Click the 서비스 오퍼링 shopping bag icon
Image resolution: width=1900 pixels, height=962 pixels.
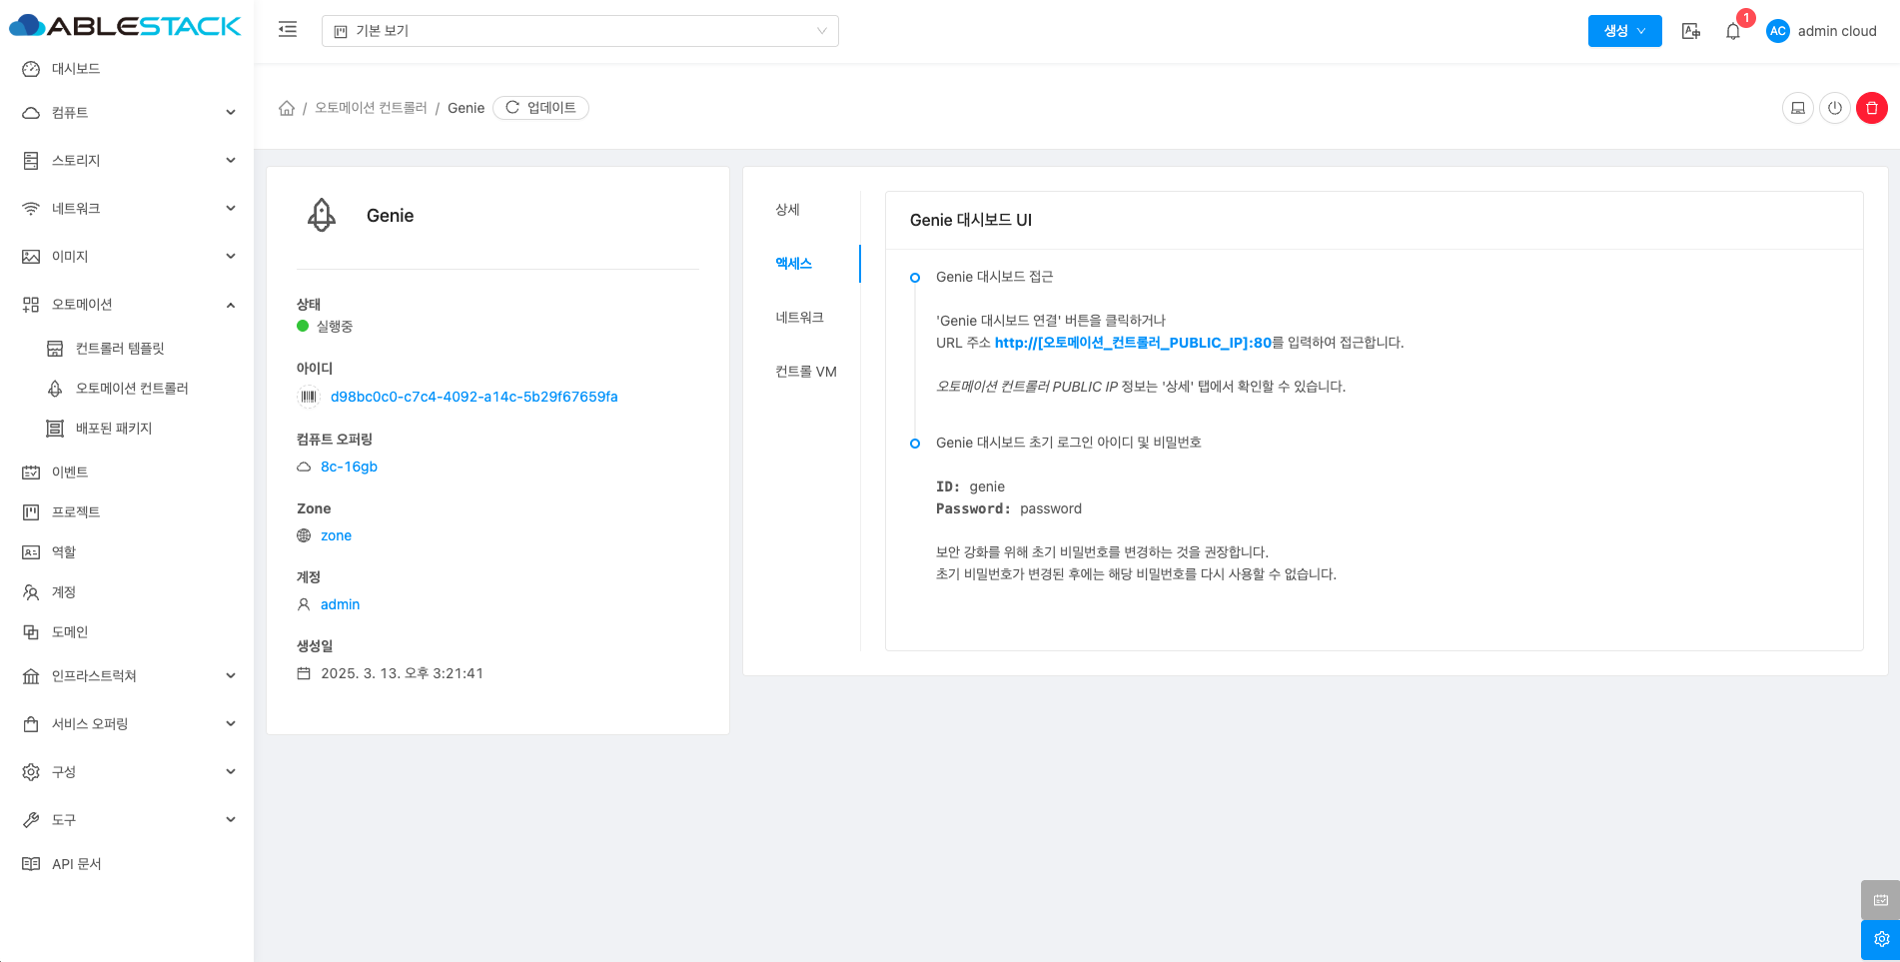31,724
